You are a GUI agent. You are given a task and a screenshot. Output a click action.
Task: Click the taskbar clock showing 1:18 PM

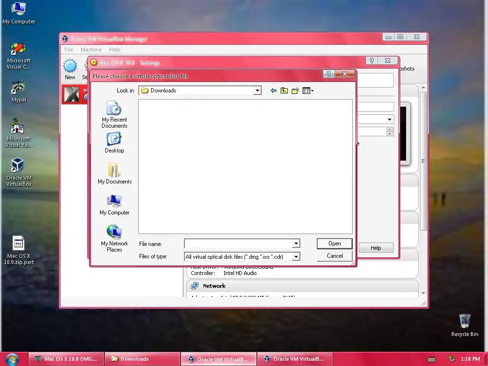[470, 359]
